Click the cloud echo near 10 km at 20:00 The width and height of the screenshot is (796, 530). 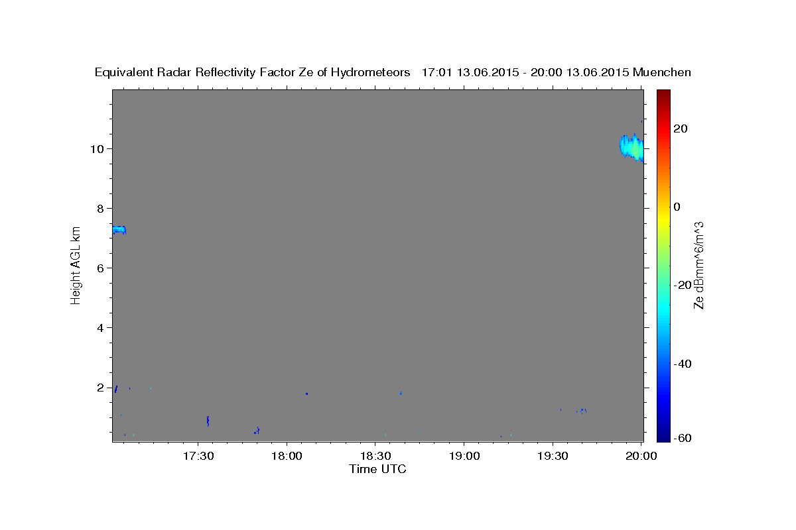631,146
